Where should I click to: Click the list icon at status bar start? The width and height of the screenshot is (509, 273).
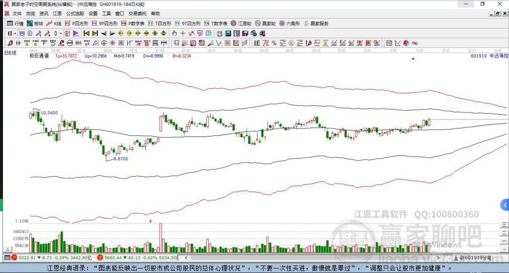(x=7, y=258)
